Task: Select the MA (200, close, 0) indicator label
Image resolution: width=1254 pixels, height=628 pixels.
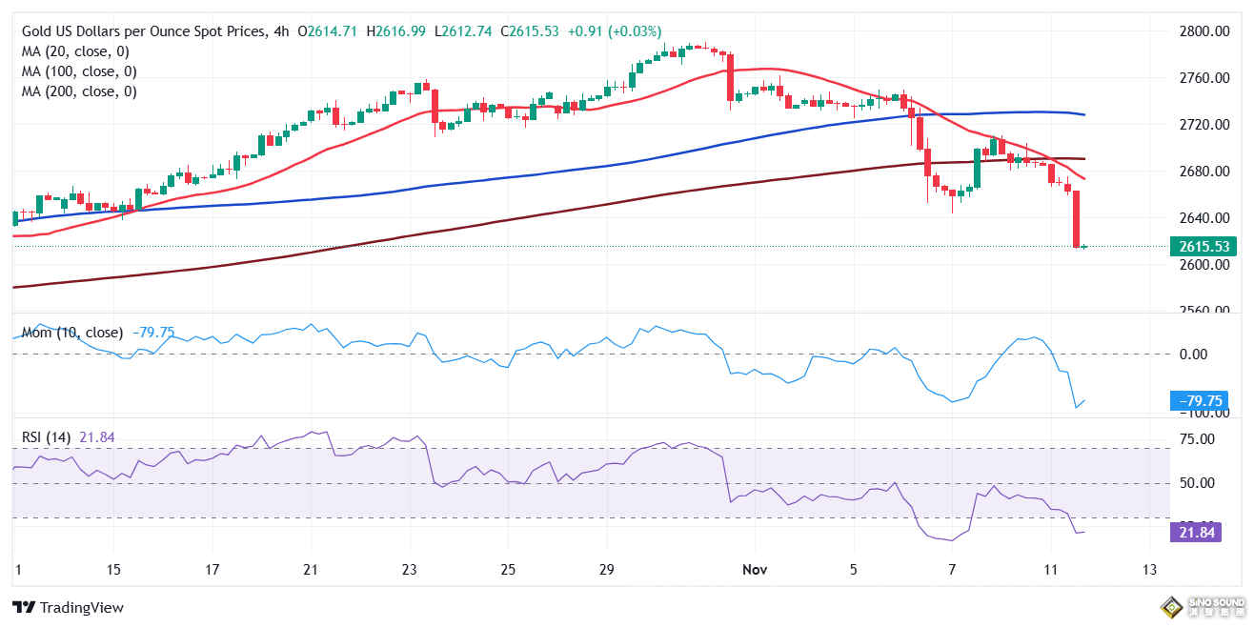Action: pyautogui.click(x=79, y=91)
